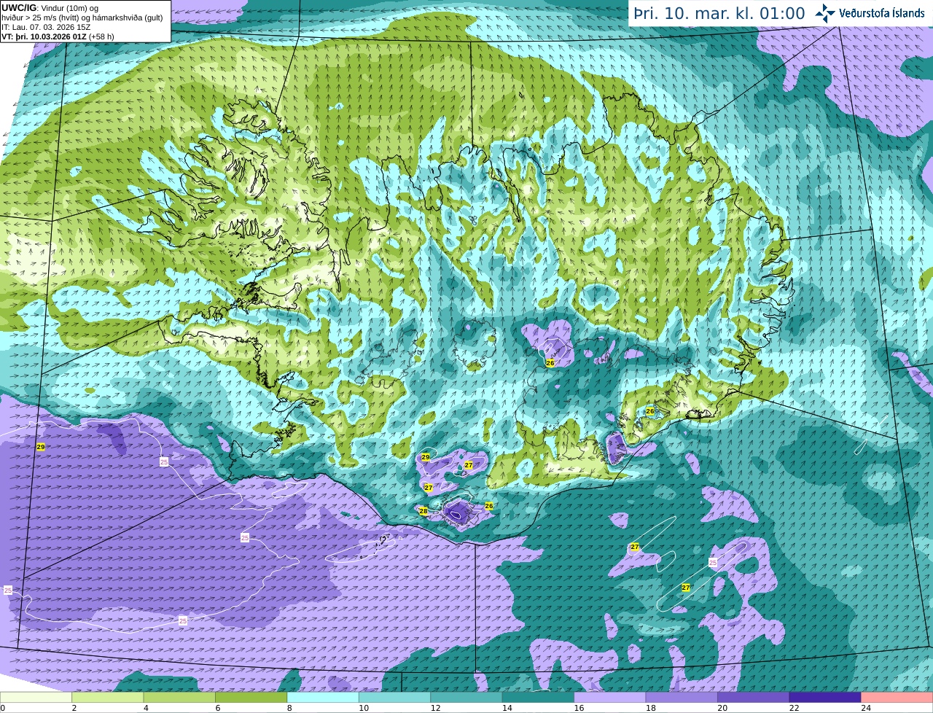
Task: Pick the 4–6 m/s green legend swatch
Action: (x=179, y=698)
